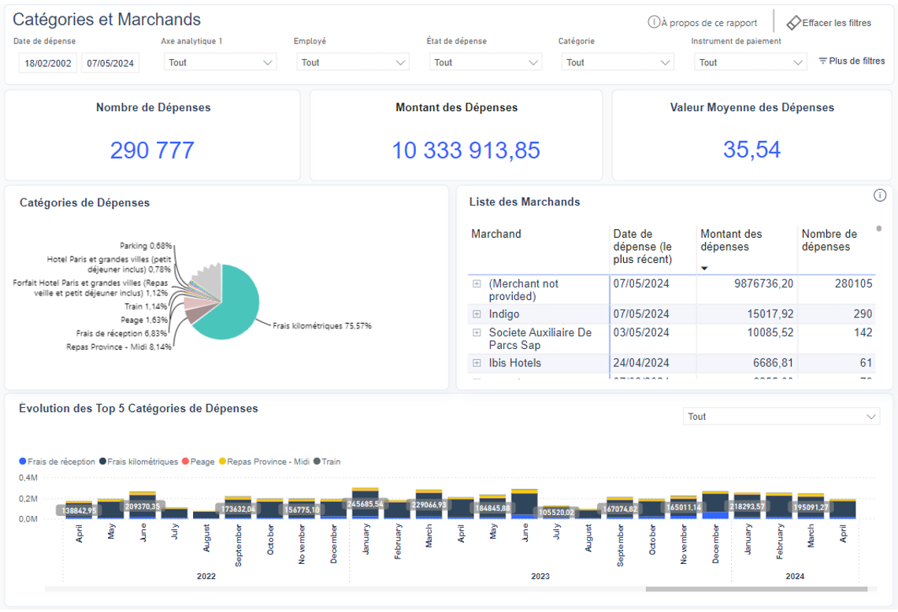
Task: Open the chart's Tout dropdown selector
Action: 781,417
